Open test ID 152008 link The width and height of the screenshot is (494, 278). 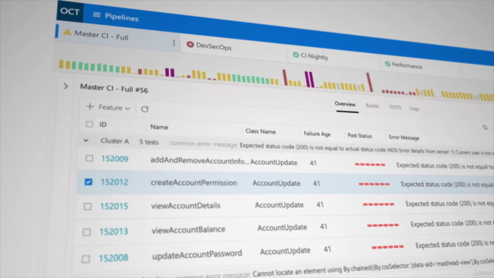113,258
